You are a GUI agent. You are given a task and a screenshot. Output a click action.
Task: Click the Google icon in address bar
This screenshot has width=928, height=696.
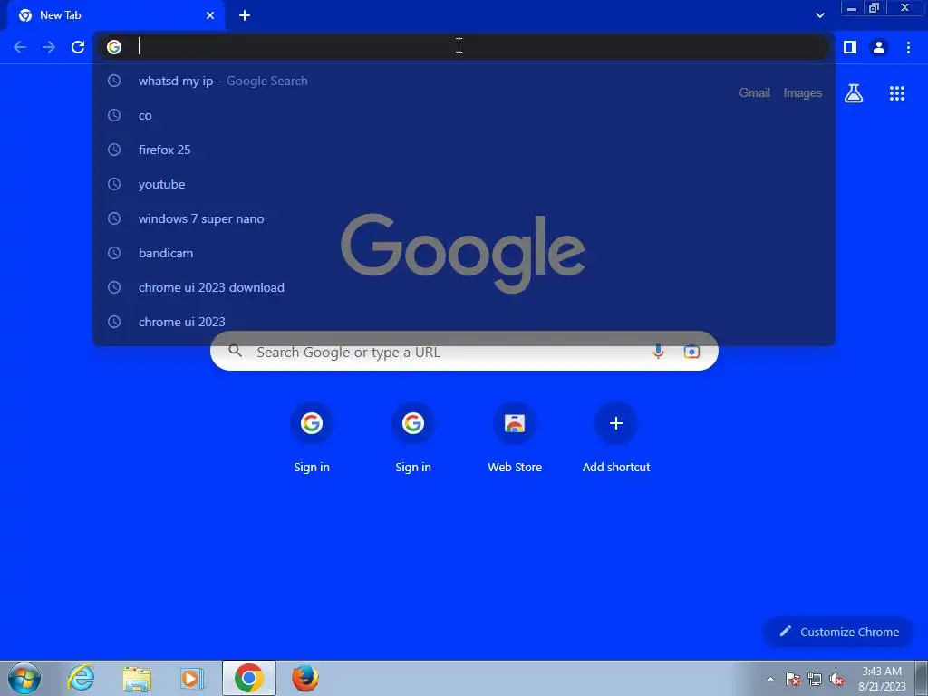coord(114,47)
